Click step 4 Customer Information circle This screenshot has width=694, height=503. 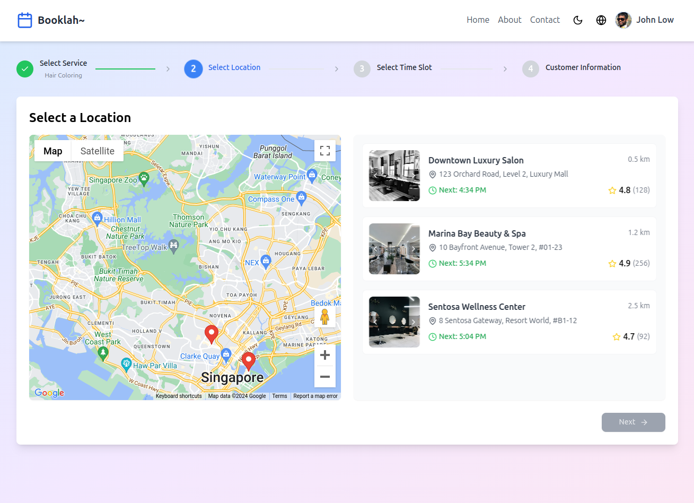click(531, 69)
